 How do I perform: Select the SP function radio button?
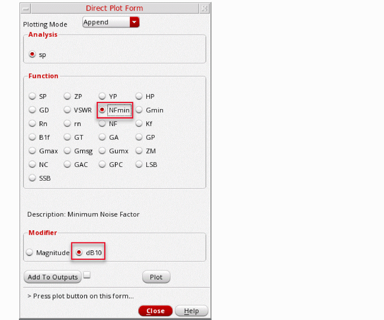point(32,96)
